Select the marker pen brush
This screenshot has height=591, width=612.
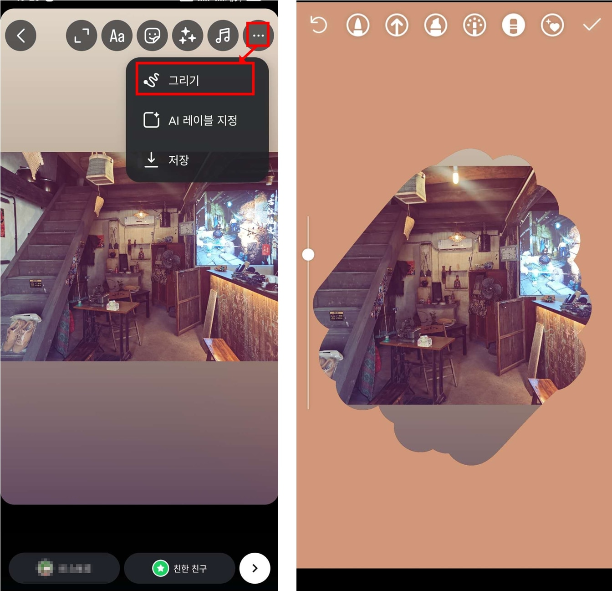pyautogui.click(x=358, y=25)
